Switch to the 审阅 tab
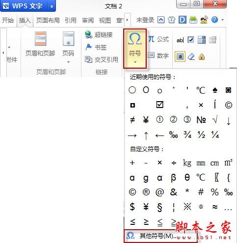 88,21
